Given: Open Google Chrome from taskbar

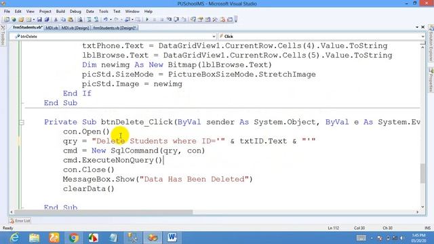Looking at the screenshot, I should pyautogui.click(x=74, y=238).
